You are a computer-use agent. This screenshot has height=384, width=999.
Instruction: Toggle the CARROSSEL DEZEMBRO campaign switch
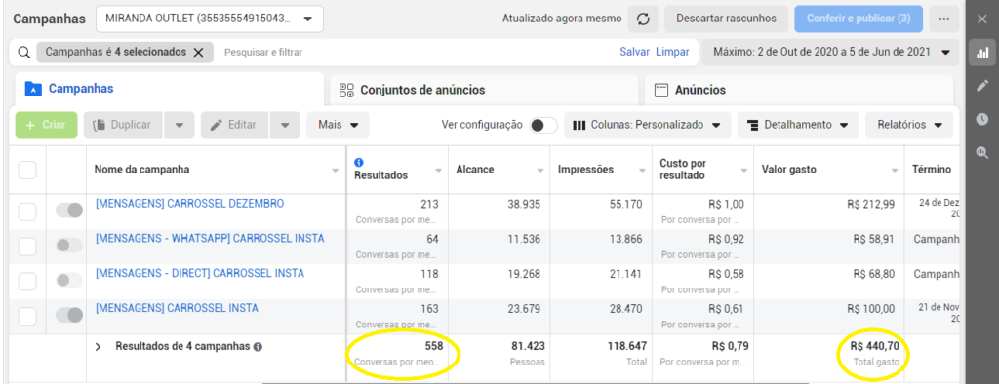[69, 211]
